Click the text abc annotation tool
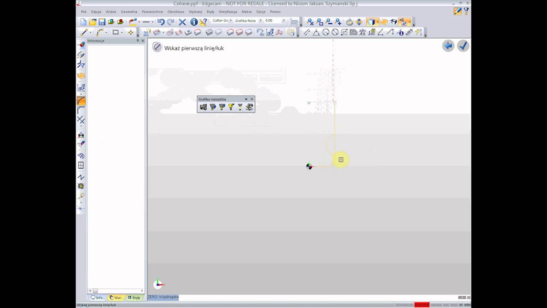The image size is (547, 308). (362, 33)
